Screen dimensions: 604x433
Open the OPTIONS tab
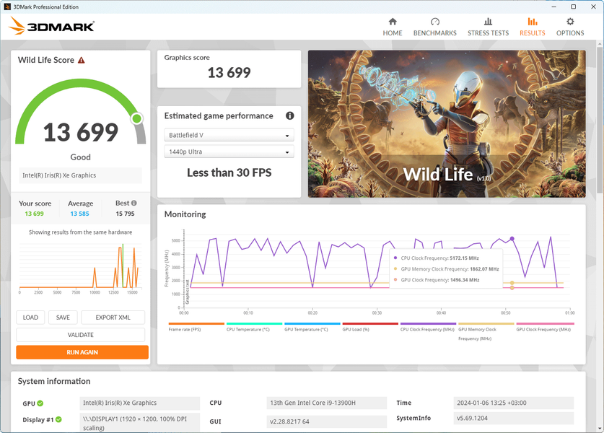(570, 27)
